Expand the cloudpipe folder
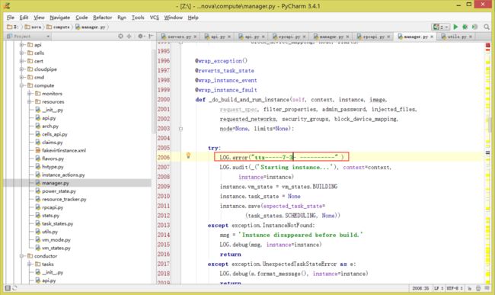 point(21,69)
